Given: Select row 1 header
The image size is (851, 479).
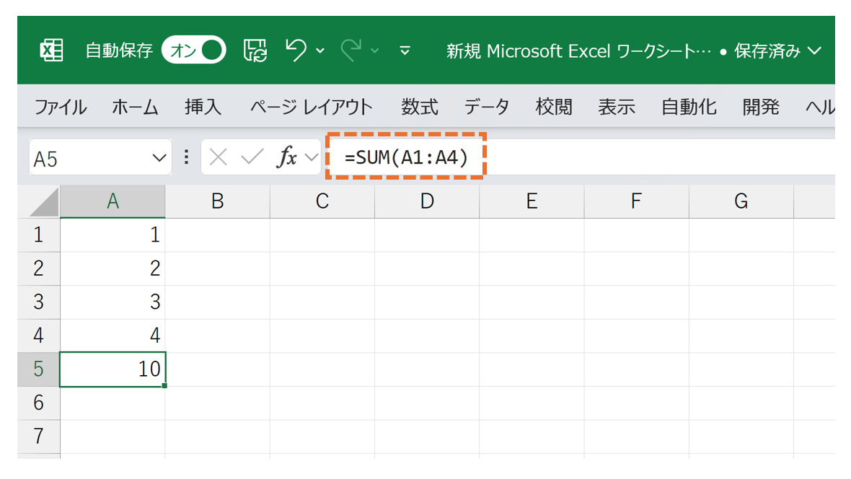Looking at the screenshot, I should 38,235.
